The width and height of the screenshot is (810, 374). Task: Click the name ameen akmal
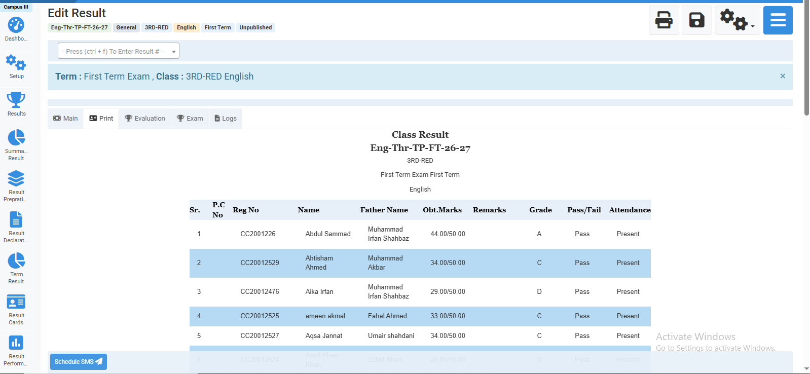[325, 316]
